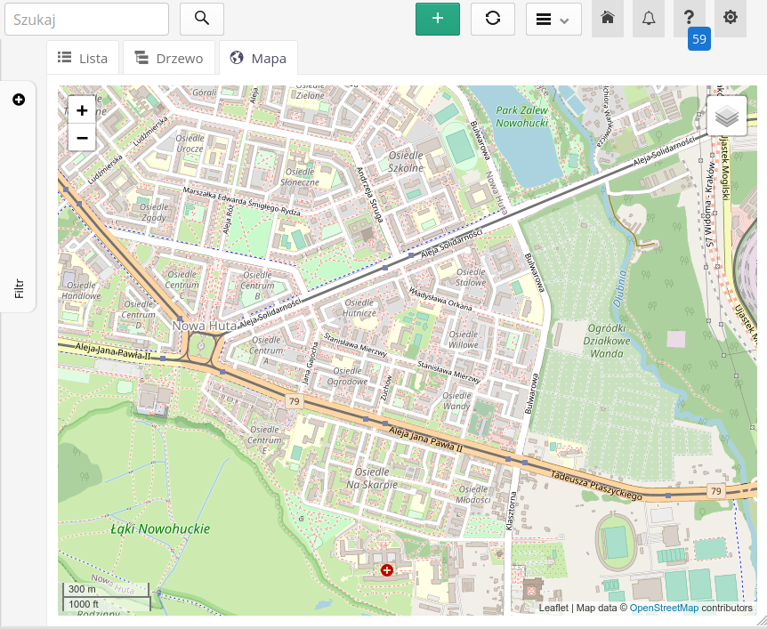Zoom in on the map

[x=82, y=111]
